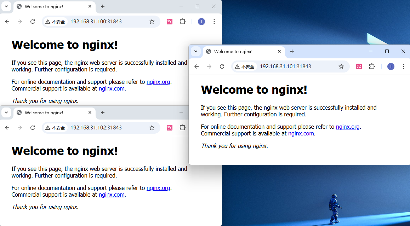Expand tab search dropdown in 192.168.31.101 window
This screenshot has width=410, height=226.
tap(196, 52)
